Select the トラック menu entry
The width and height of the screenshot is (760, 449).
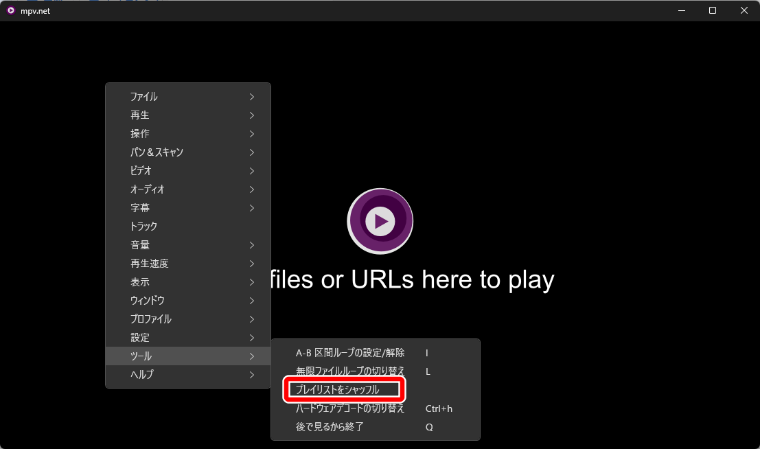(188, 226)
